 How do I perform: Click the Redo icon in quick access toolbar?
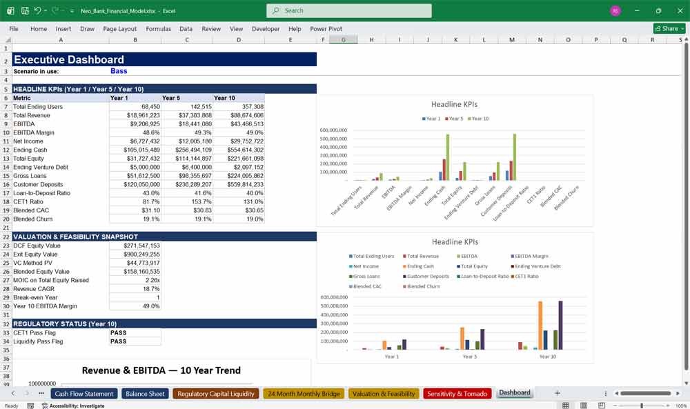[55, 10]
